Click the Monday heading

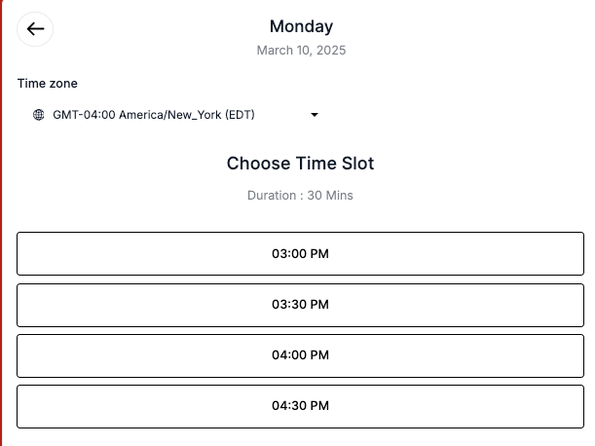(x=301, y=26)
